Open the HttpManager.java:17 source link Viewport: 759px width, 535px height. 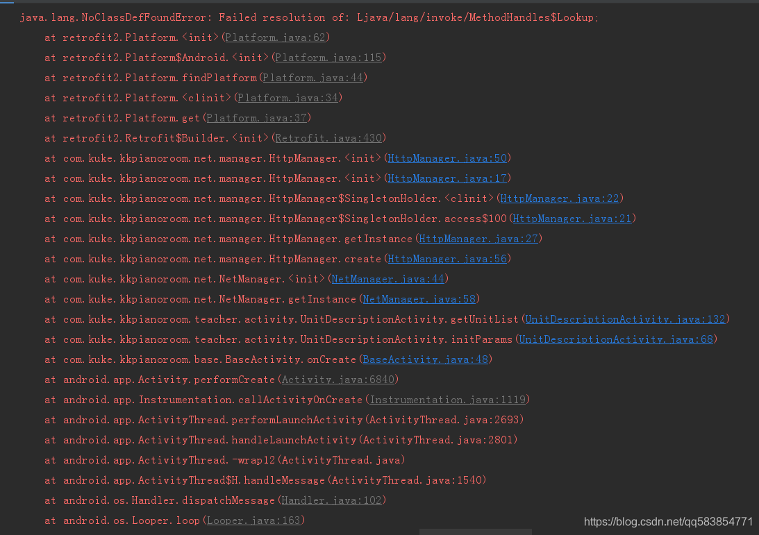447,178
